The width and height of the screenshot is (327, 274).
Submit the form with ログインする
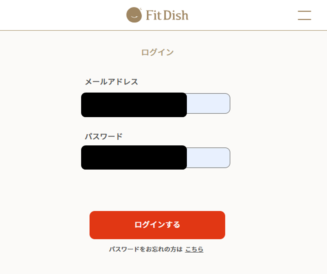(x=157, y=225)
